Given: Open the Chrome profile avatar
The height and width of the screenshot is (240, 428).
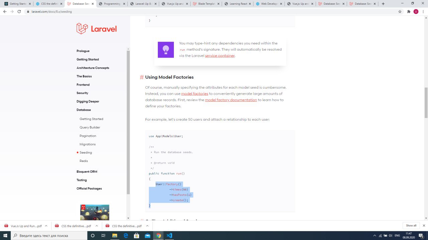Looking at the screenshot, I should 416,11.
